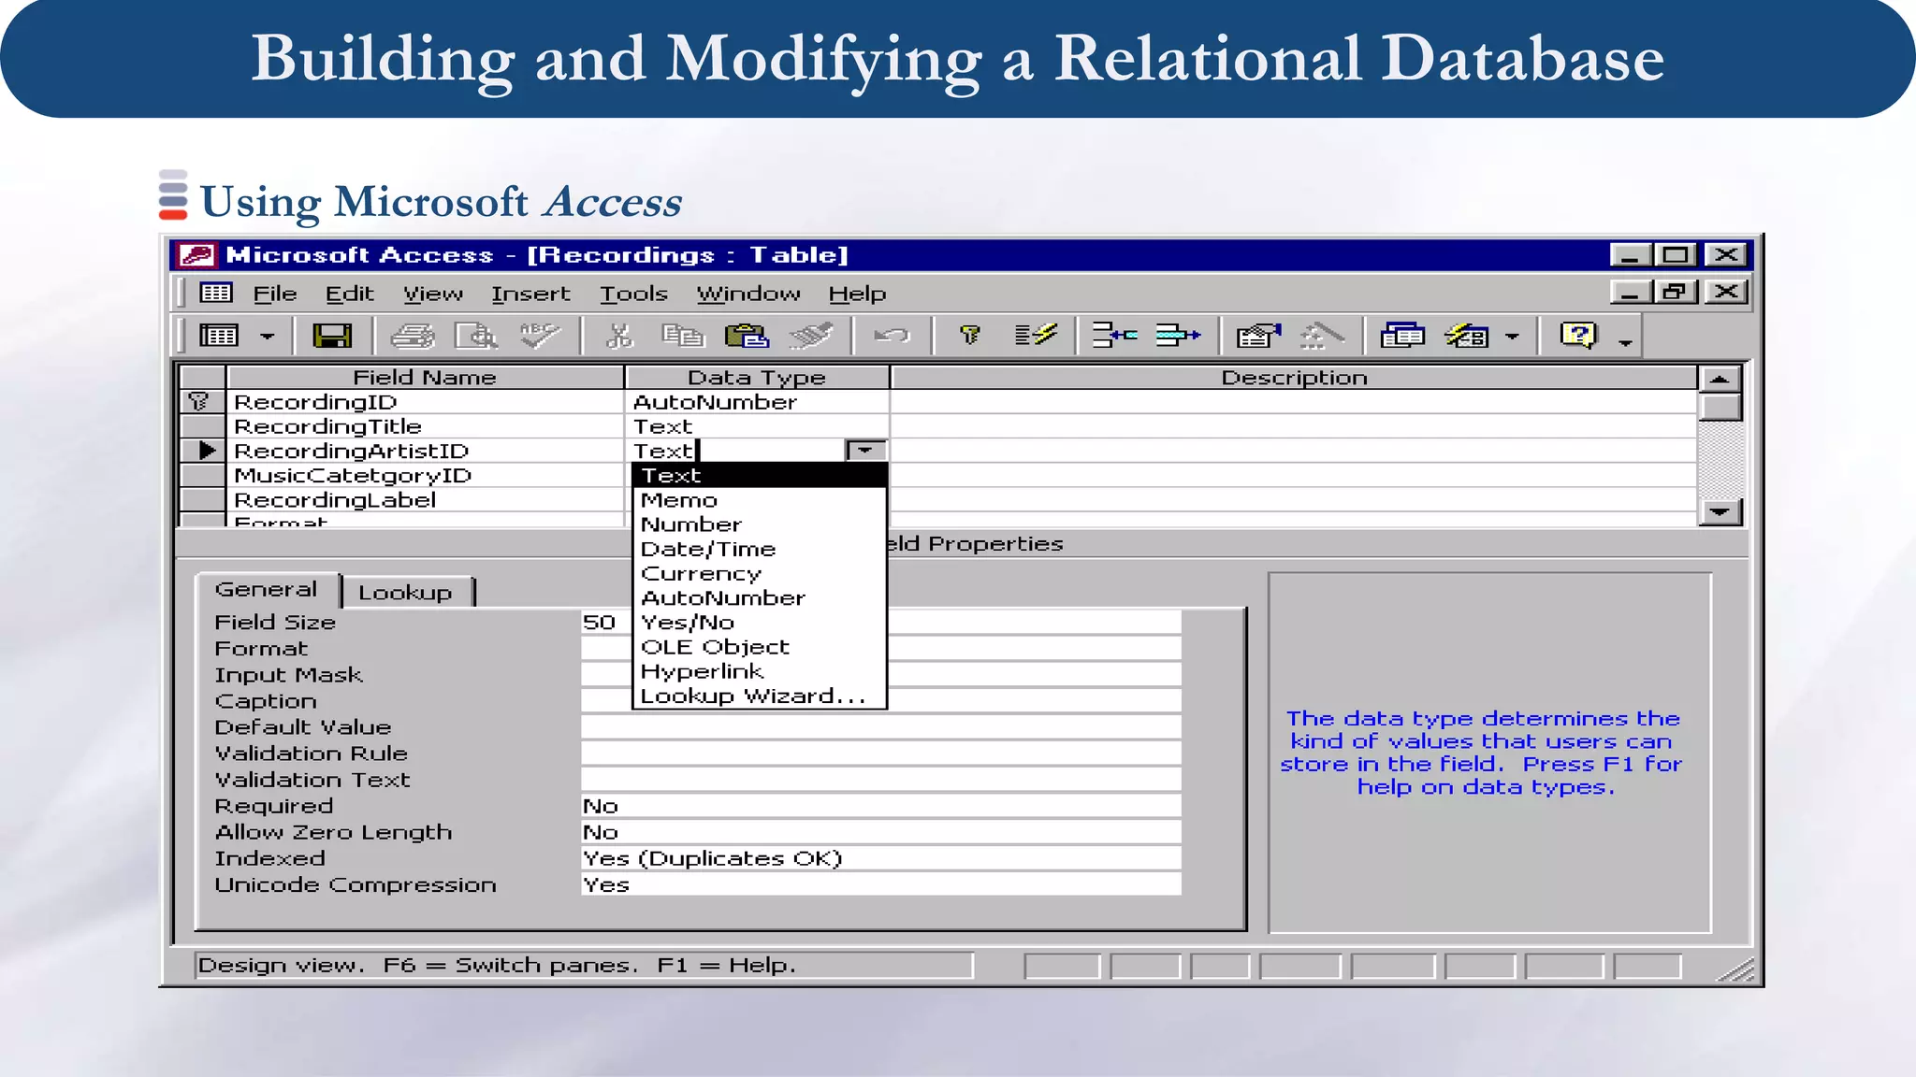Click the Save floppy disk icon
1916x1077 pixels.
tap(332, 336)
